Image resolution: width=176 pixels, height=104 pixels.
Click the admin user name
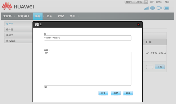159,2
